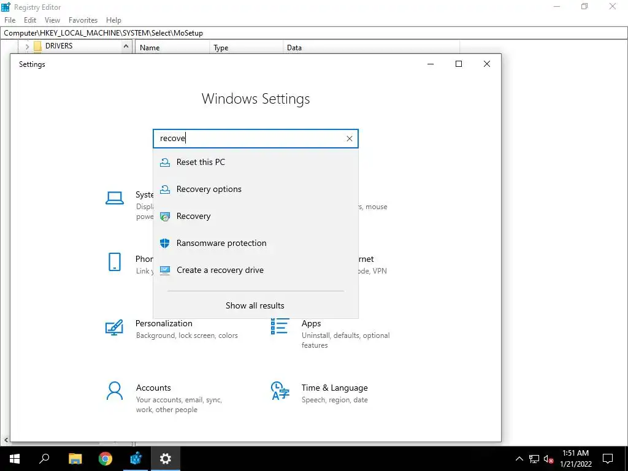Open Apps settings label
This screenshot has width=628, height=471.
tap(311, 323)
